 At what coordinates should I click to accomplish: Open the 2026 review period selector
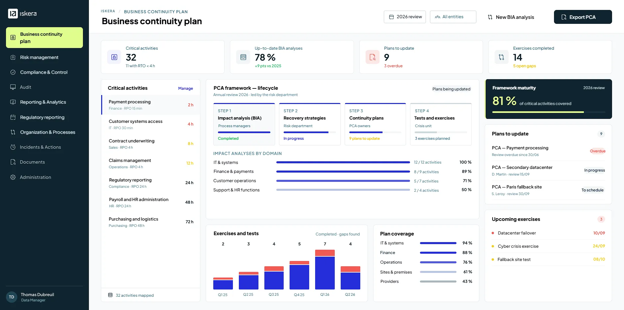click(x=405, y=17)
